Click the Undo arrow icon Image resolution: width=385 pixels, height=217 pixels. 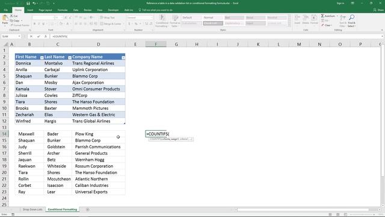34,3
